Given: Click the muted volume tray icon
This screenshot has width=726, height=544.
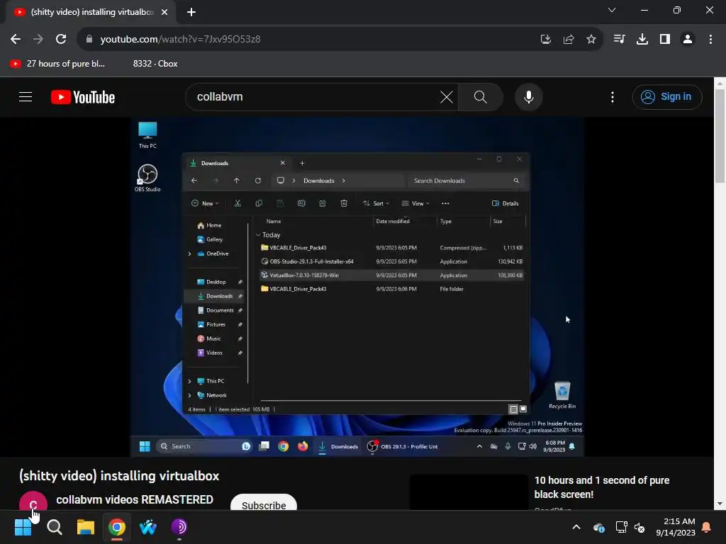Looking at the screenshot, I should click(x=640, y=527).
